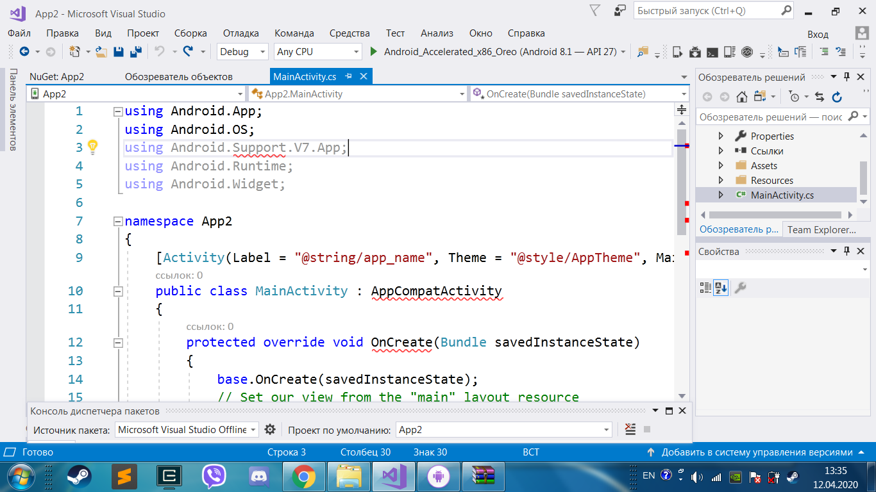The height and width of the screenshot is (492, 876).
Task: Click the Home icon in Solution Explorer
Action: tap(741, 97)
